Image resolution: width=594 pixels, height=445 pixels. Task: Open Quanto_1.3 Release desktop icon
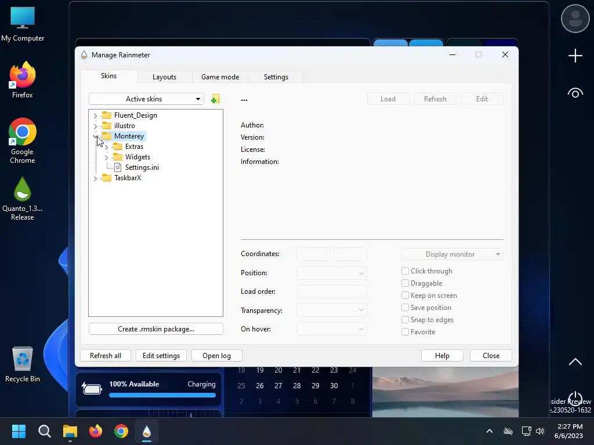point(23,199)
